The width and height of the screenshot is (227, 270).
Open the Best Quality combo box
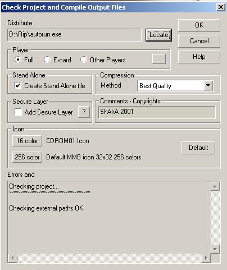175,86
